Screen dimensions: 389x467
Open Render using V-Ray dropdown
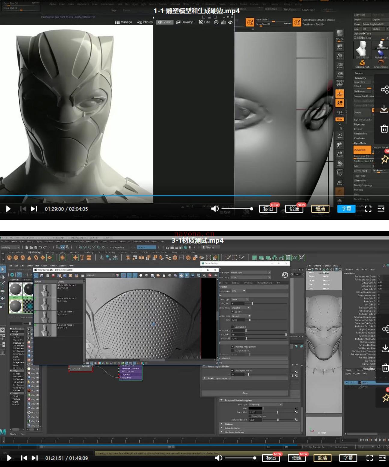[250, 277]
